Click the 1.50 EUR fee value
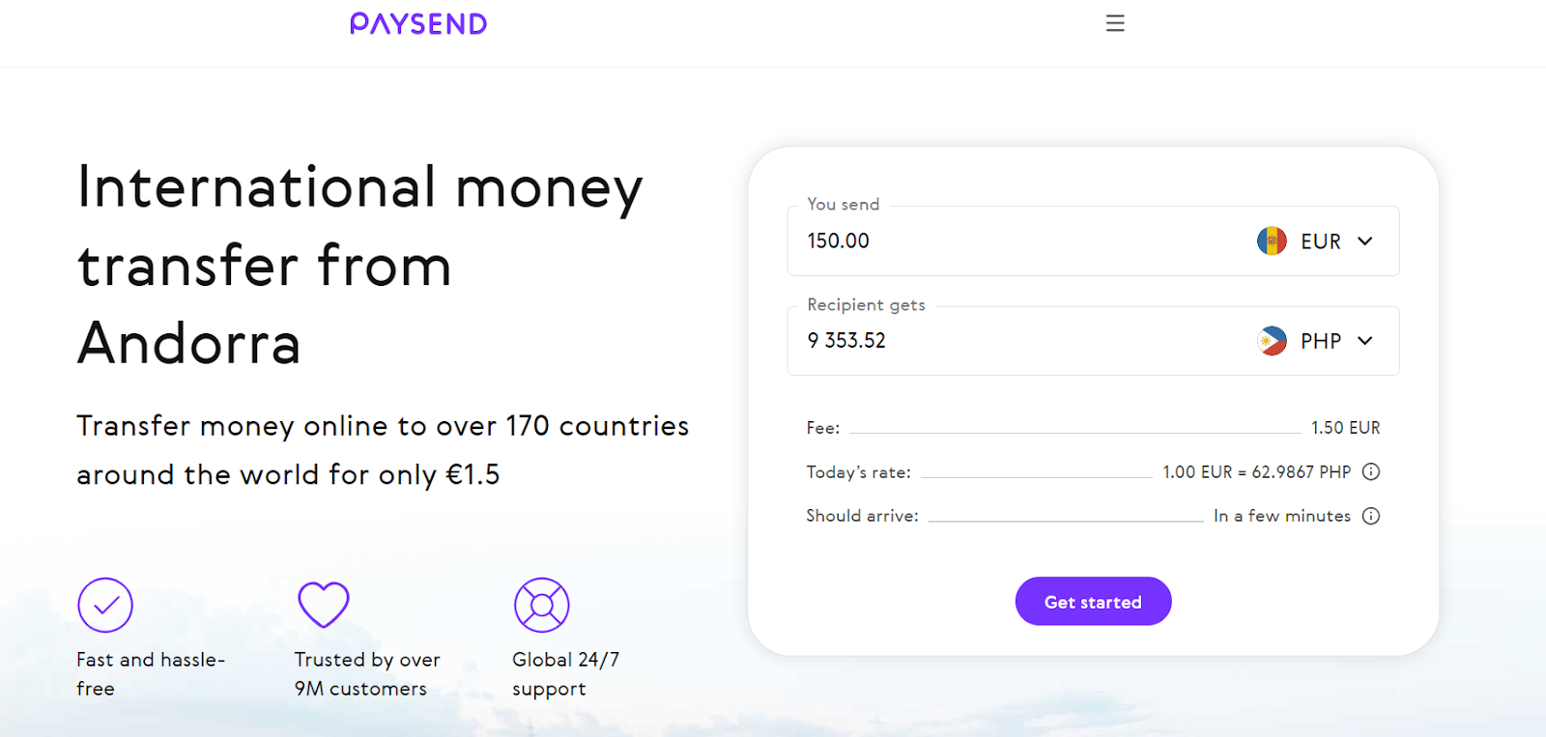Screen dimensions: 1546x737 1345,428
